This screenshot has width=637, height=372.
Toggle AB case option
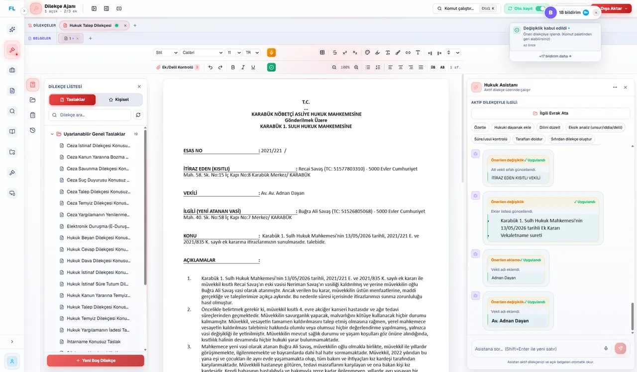click(x=442, y=67)
